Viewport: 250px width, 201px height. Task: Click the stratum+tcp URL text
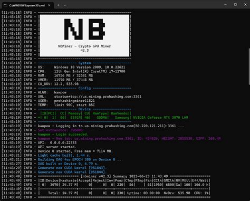click(x=98, y=97)
